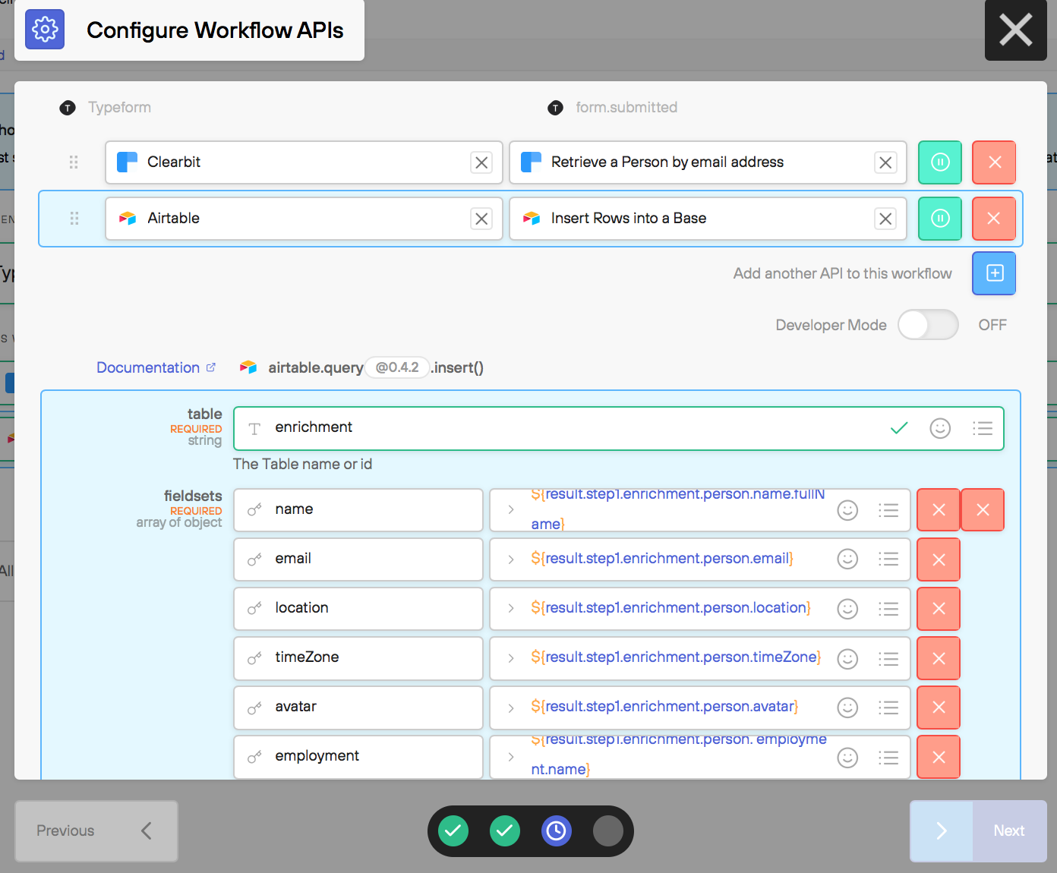Remove the employment field row
The width and height of the screenshot is (1057, 873).
[x=939, y=757]
